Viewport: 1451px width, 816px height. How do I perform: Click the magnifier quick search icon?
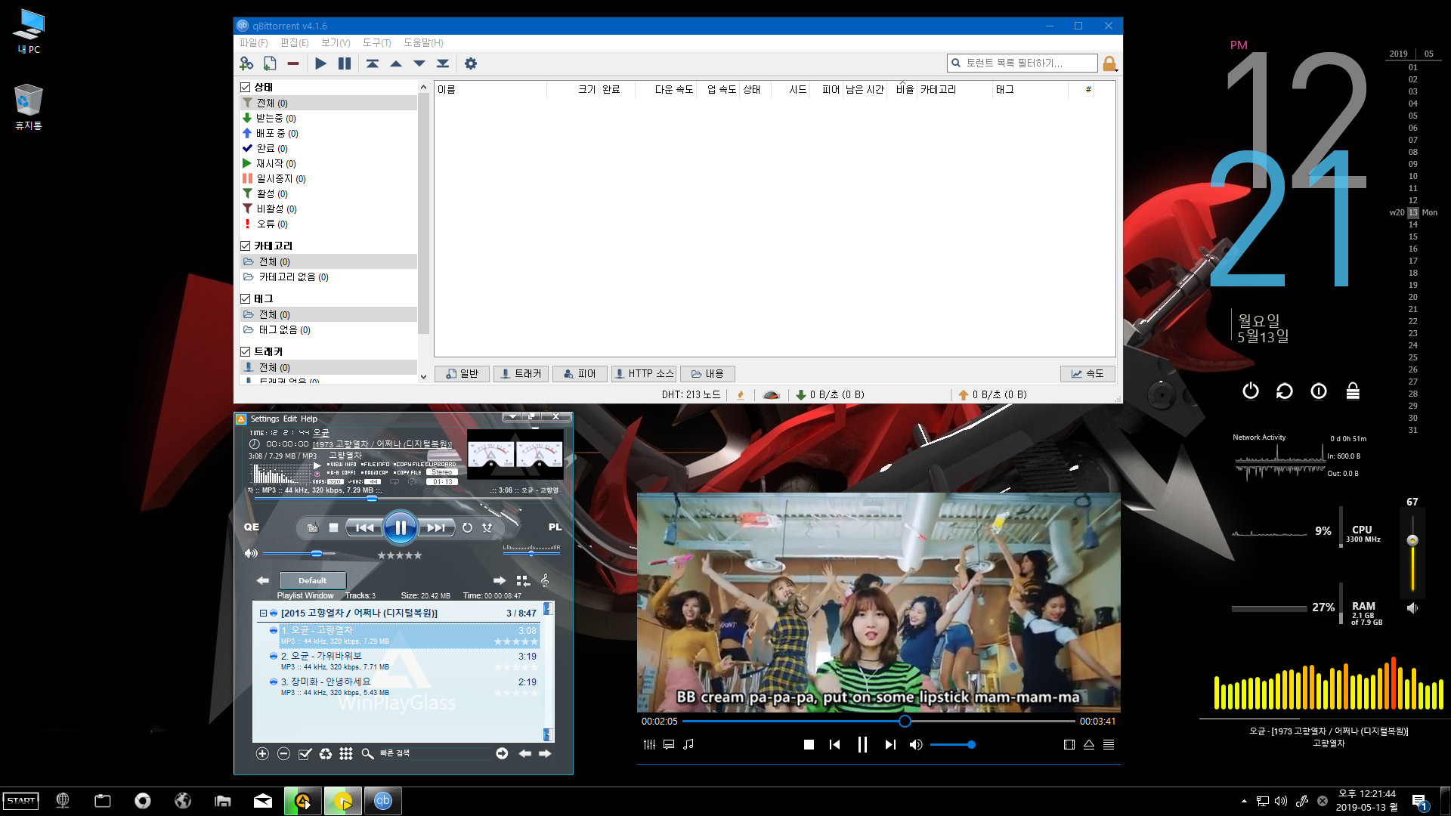coord(367,753)
